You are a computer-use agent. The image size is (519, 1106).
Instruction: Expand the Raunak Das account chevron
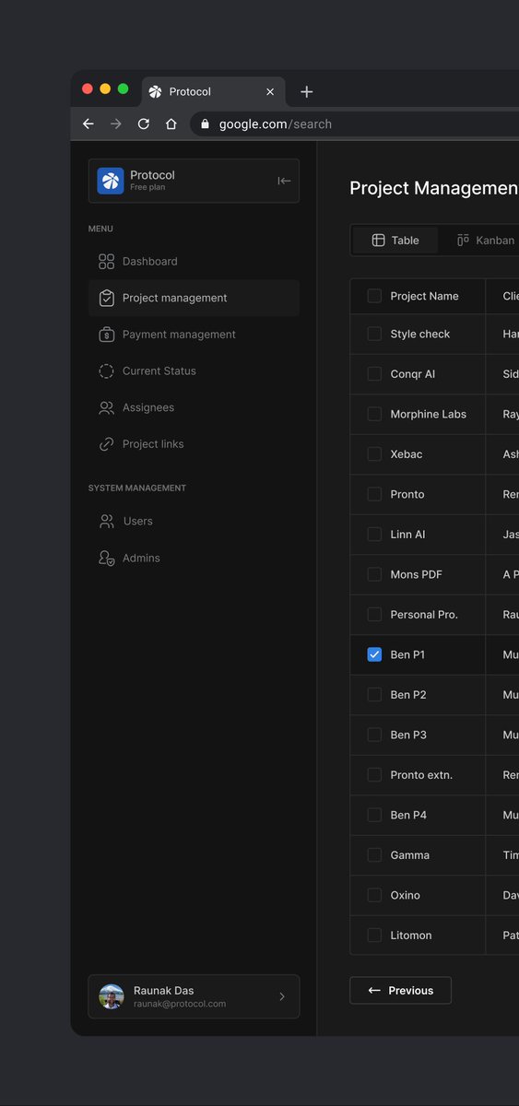click(x=282, y=996)
